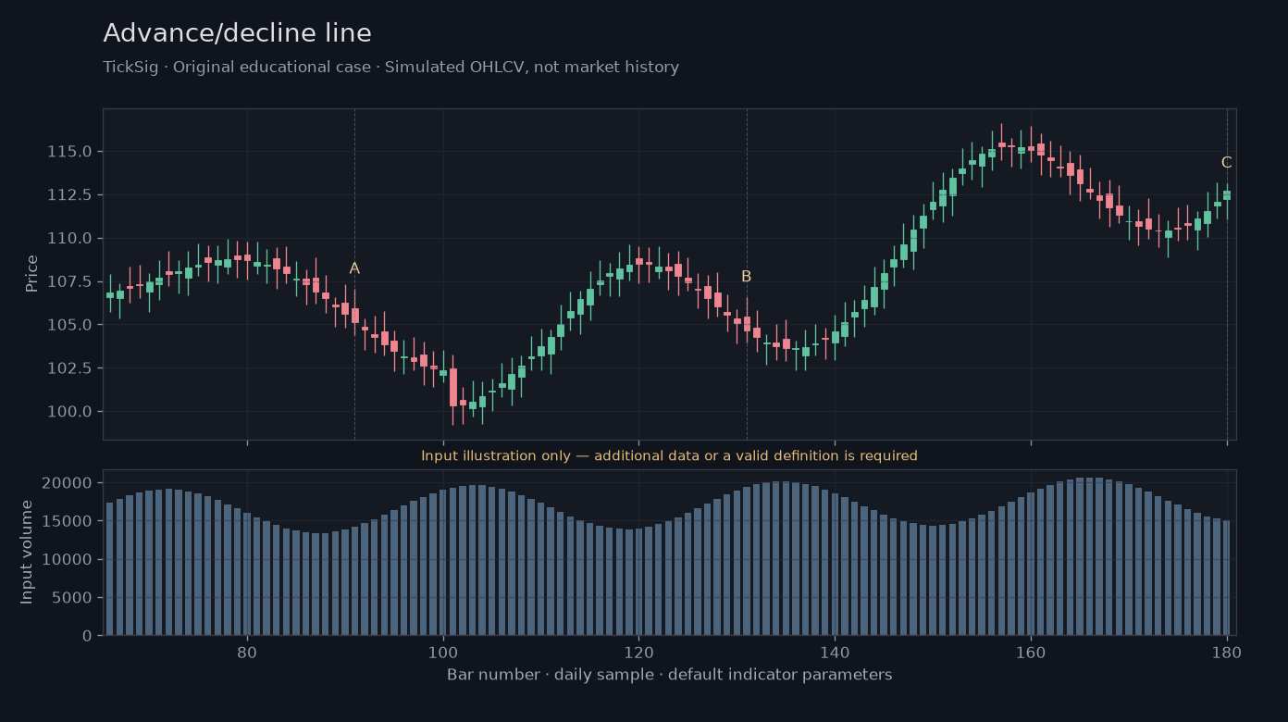Click the 'Advance/decline line' chart title

[x=237, y=33]
